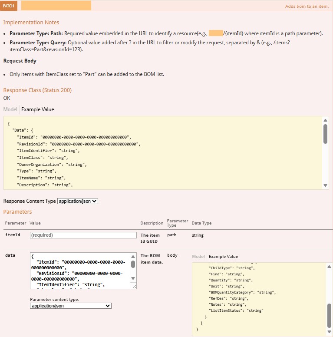Click the redacted endpoint path beside PATCH

[x=56, y=6]
